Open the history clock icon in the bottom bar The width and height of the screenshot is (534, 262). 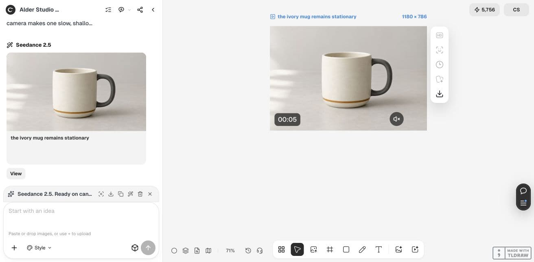[x=248, y=251]
